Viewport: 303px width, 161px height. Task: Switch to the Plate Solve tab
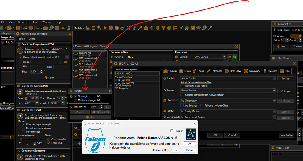(x=233, y=71)
